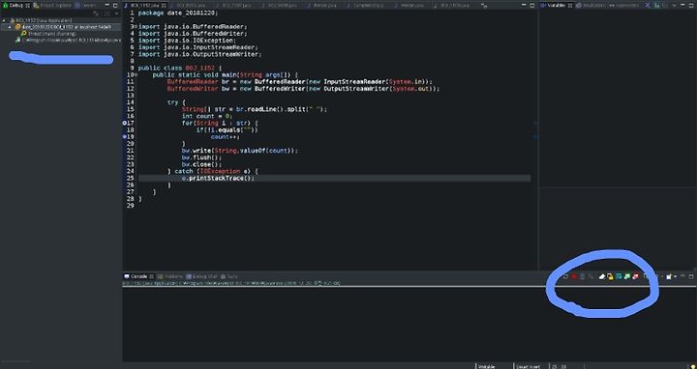Select the Console tab
The image size is (697, 369).
138,276
